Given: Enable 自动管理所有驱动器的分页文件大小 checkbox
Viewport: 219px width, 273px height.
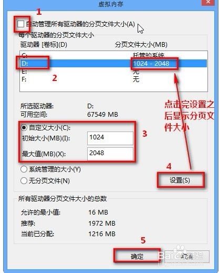Looking at the screenshot, I should (21, 24).
